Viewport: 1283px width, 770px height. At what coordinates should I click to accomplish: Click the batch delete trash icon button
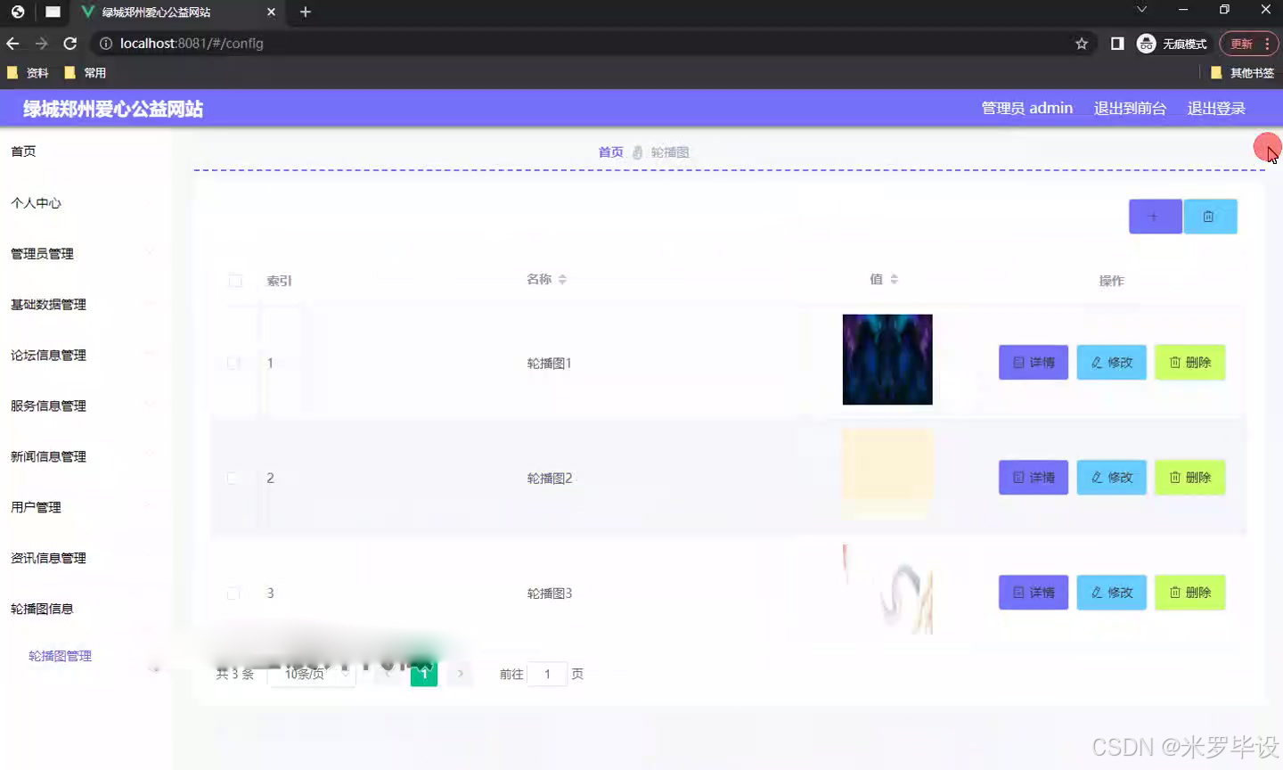coord(1210,216)
